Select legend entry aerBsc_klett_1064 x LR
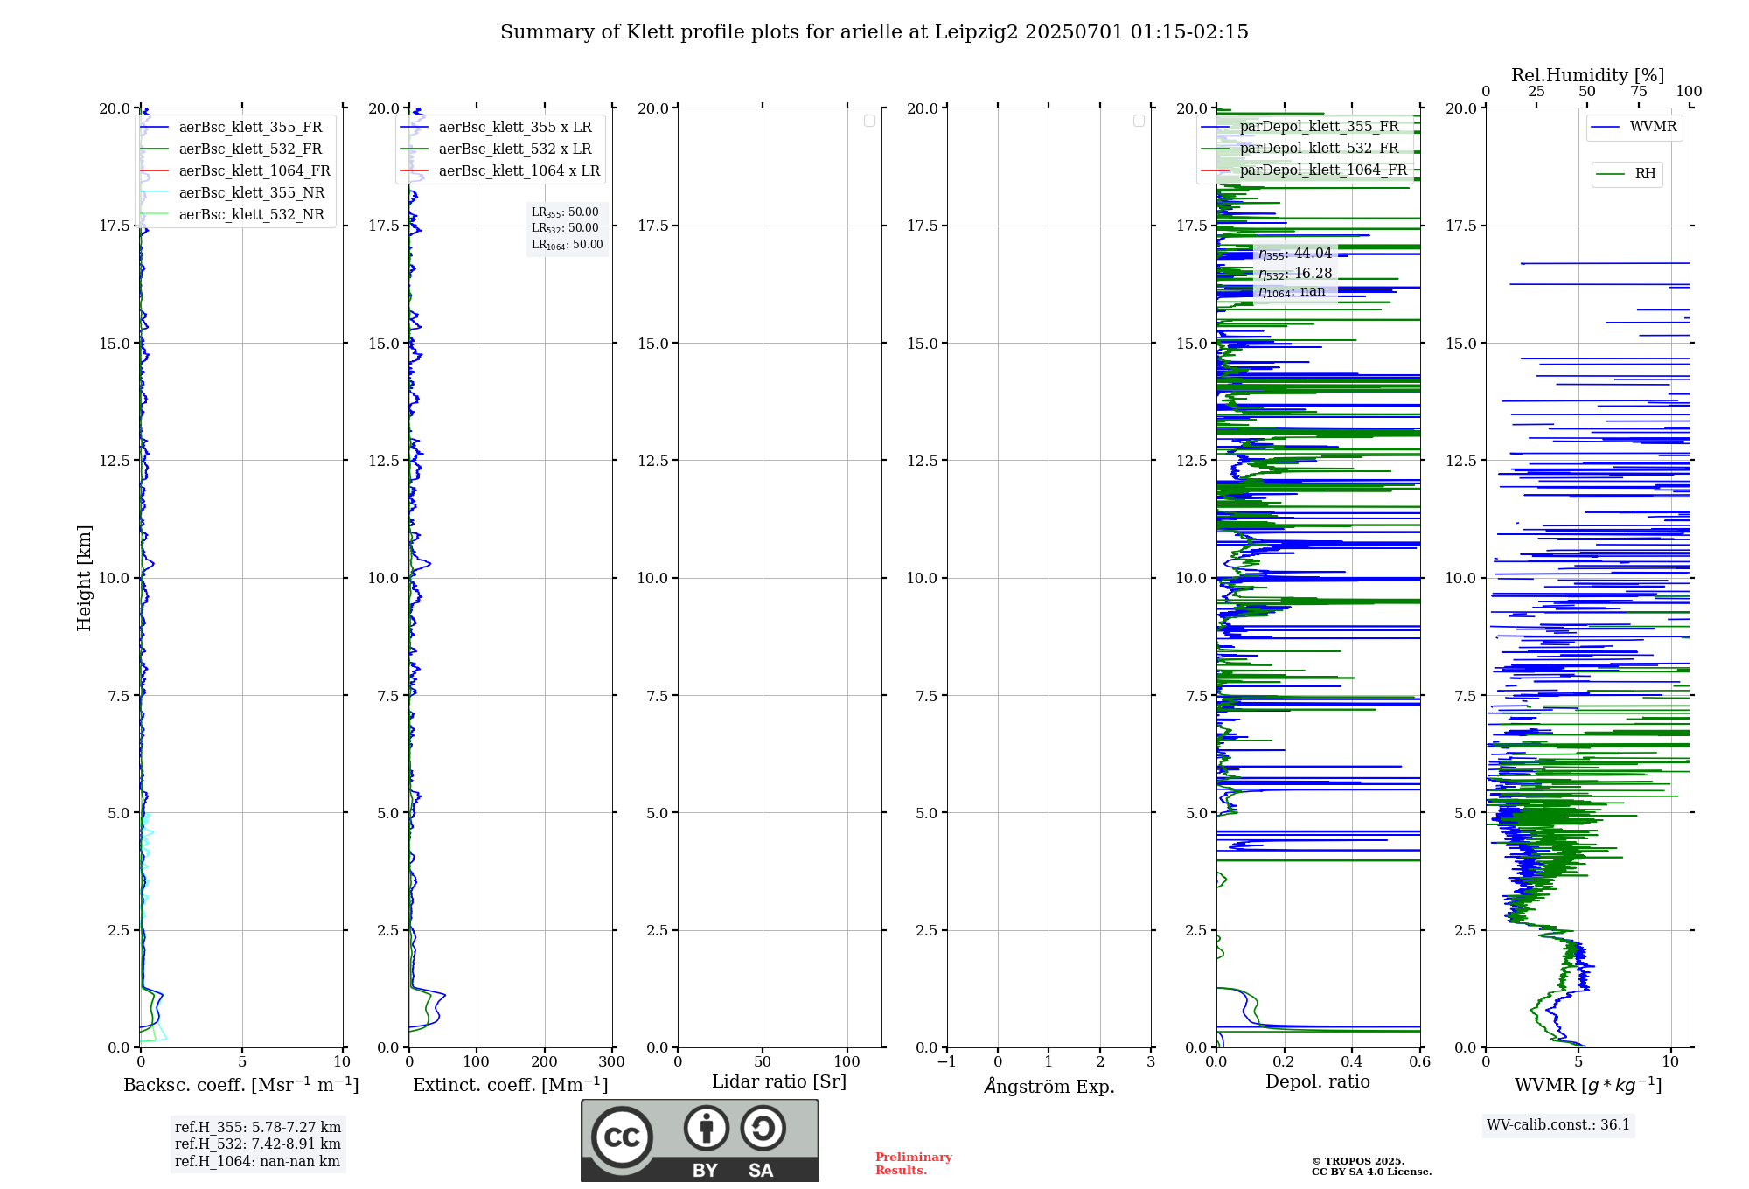Image resolution: width=1749 pixels, height=1189 pixels. tap(500, 171)
